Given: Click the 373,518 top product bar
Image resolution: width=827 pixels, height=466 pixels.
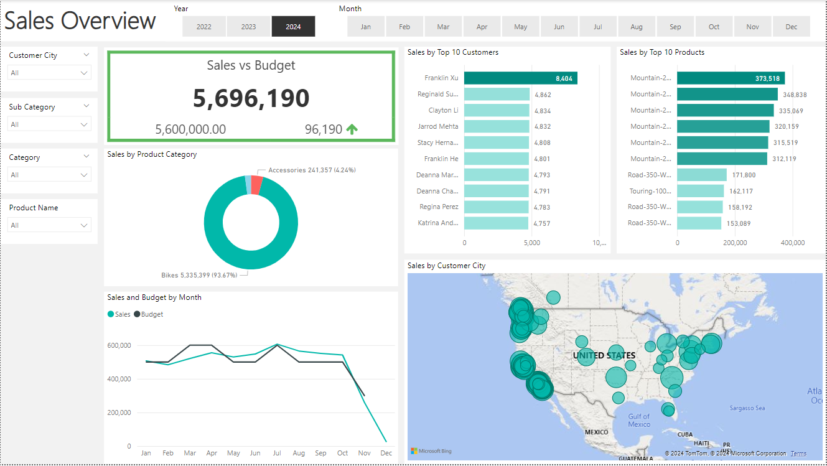Looking at the screenshot, I should [x=730, y=78].
